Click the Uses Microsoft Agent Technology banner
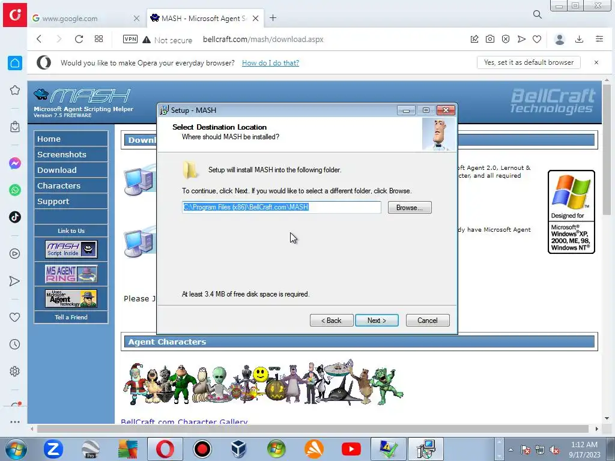The height and width of the screenshot is (461, 615). pyautogui.click(x=71, y=299)
